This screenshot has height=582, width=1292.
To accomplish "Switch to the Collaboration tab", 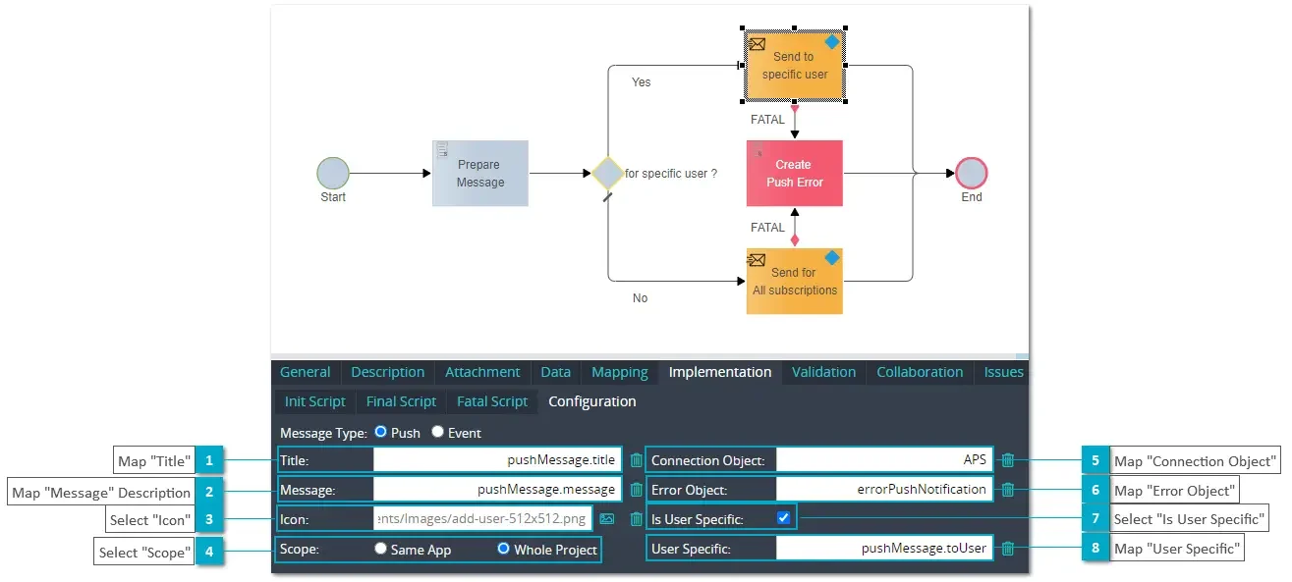I will (x=920, y=372).
